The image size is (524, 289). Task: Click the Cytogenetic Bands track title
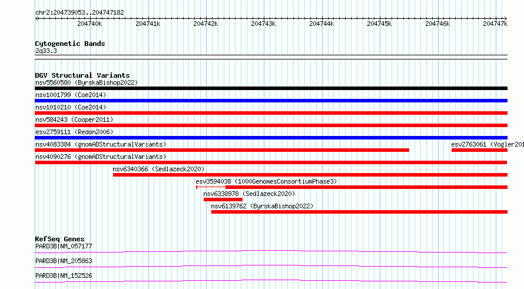[70, 44]
